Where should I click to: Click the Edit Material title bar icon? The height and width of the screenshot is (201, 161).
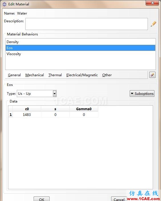[5, 4]
